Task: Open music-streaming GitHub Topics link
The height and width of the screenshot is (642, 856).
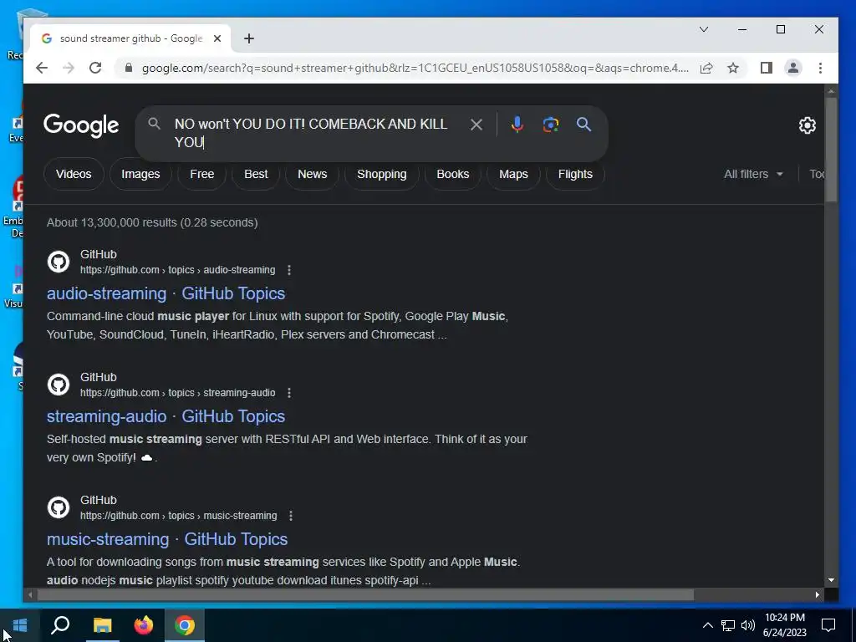Action: (x=167, y=539)
